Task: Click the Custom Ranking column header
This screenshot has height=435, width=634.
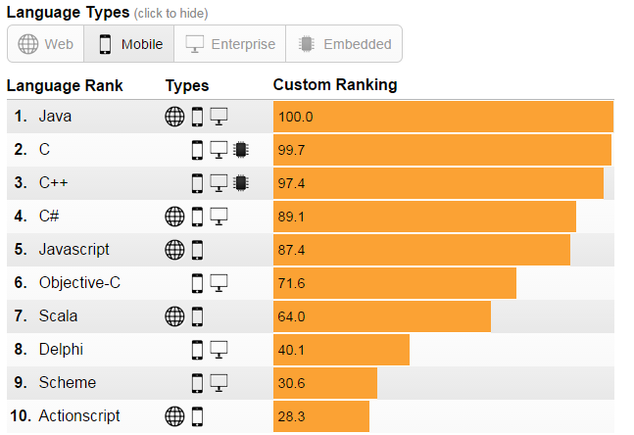Action: 335,85
